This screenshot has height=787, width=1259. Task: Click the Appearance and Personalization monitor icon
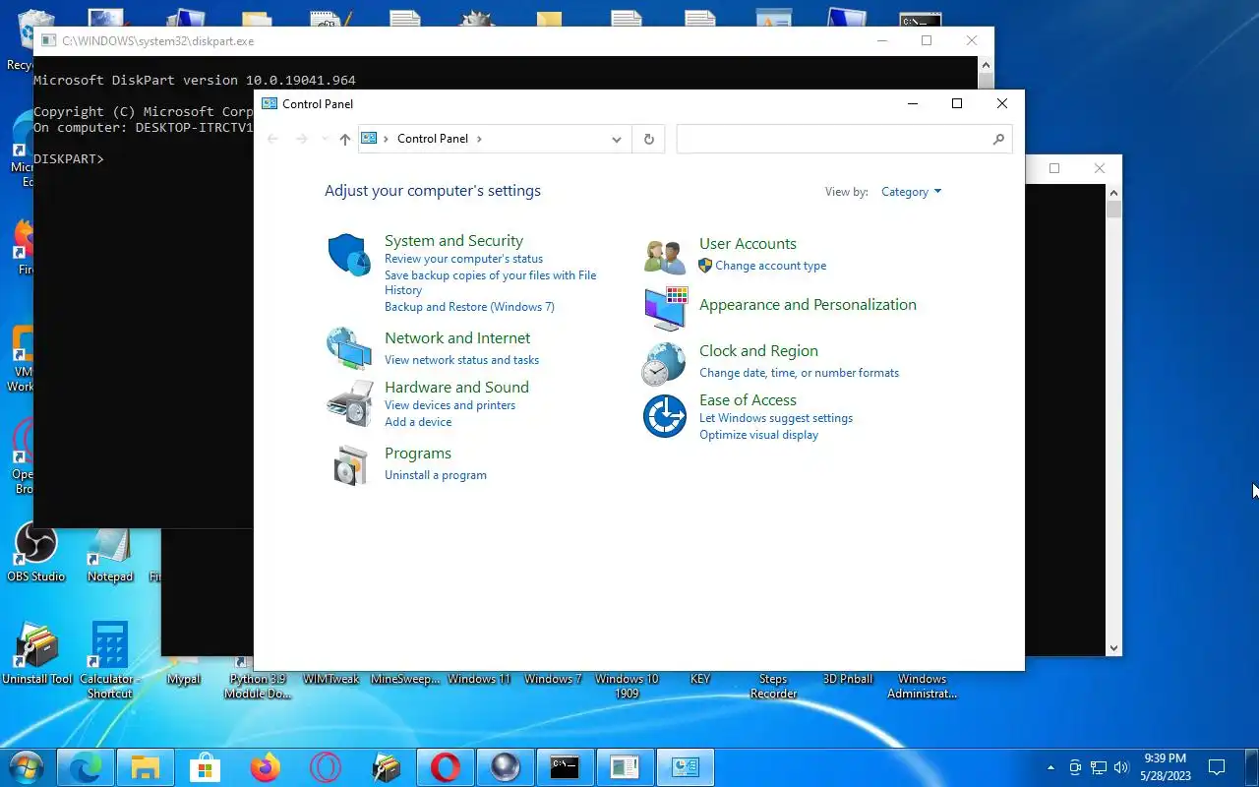coord(666,309)
